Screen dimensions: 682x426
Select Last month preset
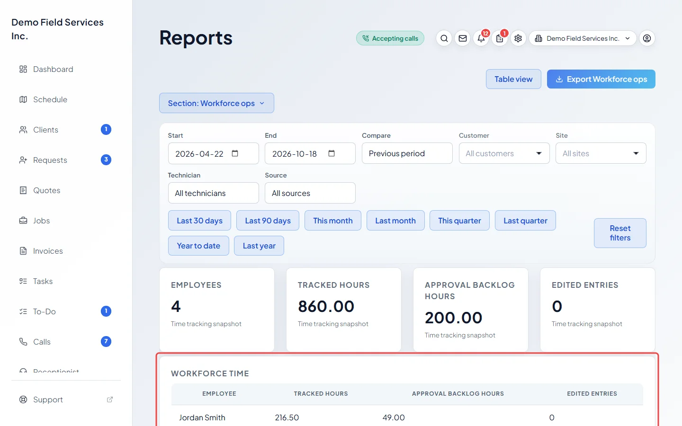395,221
